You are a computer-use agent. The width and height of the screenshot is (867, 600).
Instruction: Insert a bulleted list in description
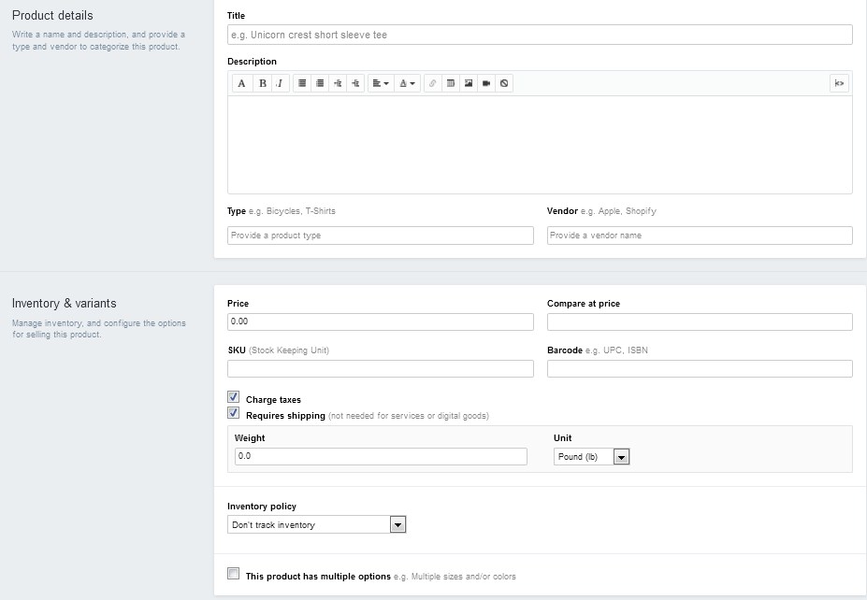(302, 83)
